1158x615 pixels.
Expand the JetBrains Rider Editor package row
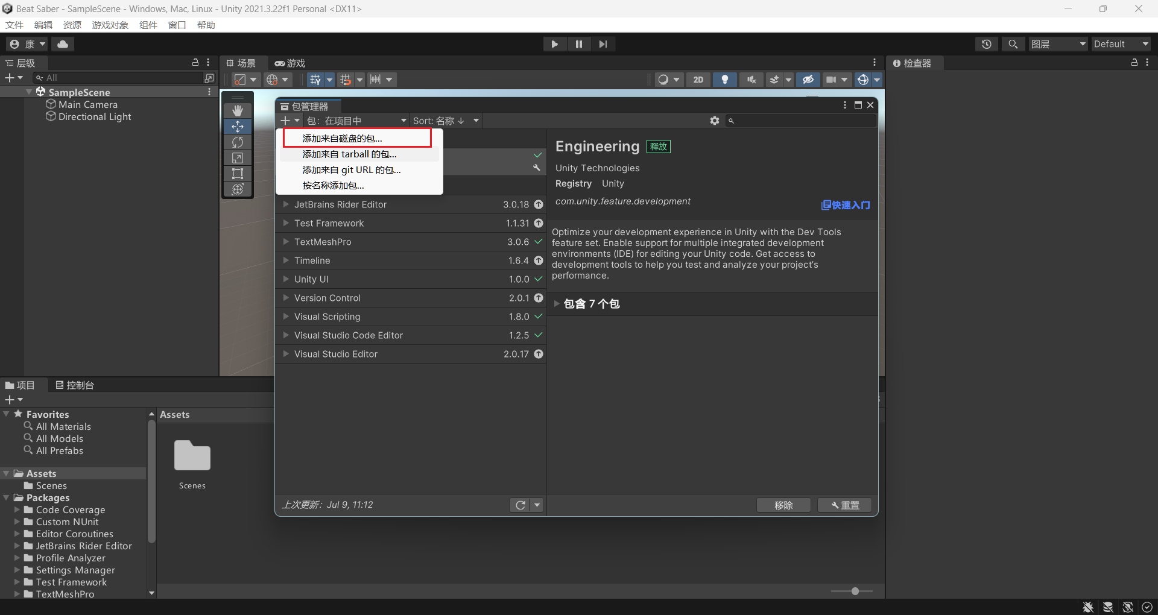(x=286, y=204)
